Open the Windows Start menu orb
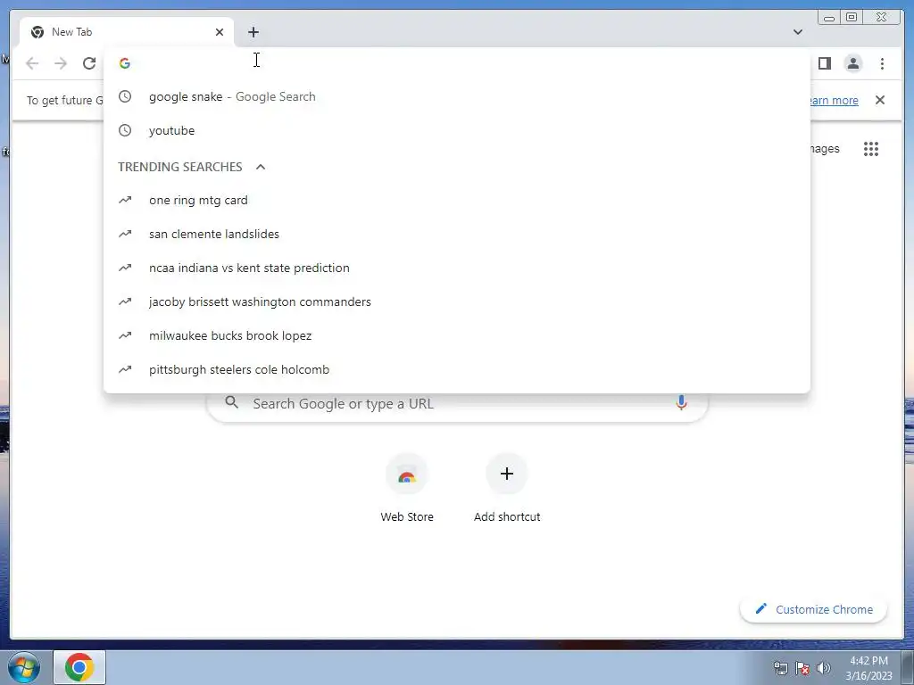 pos(24,667)
